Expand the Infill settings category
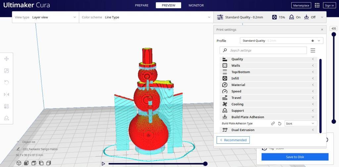Image resolution: width=339 pixels, height=167 pixels. (268, 78)
